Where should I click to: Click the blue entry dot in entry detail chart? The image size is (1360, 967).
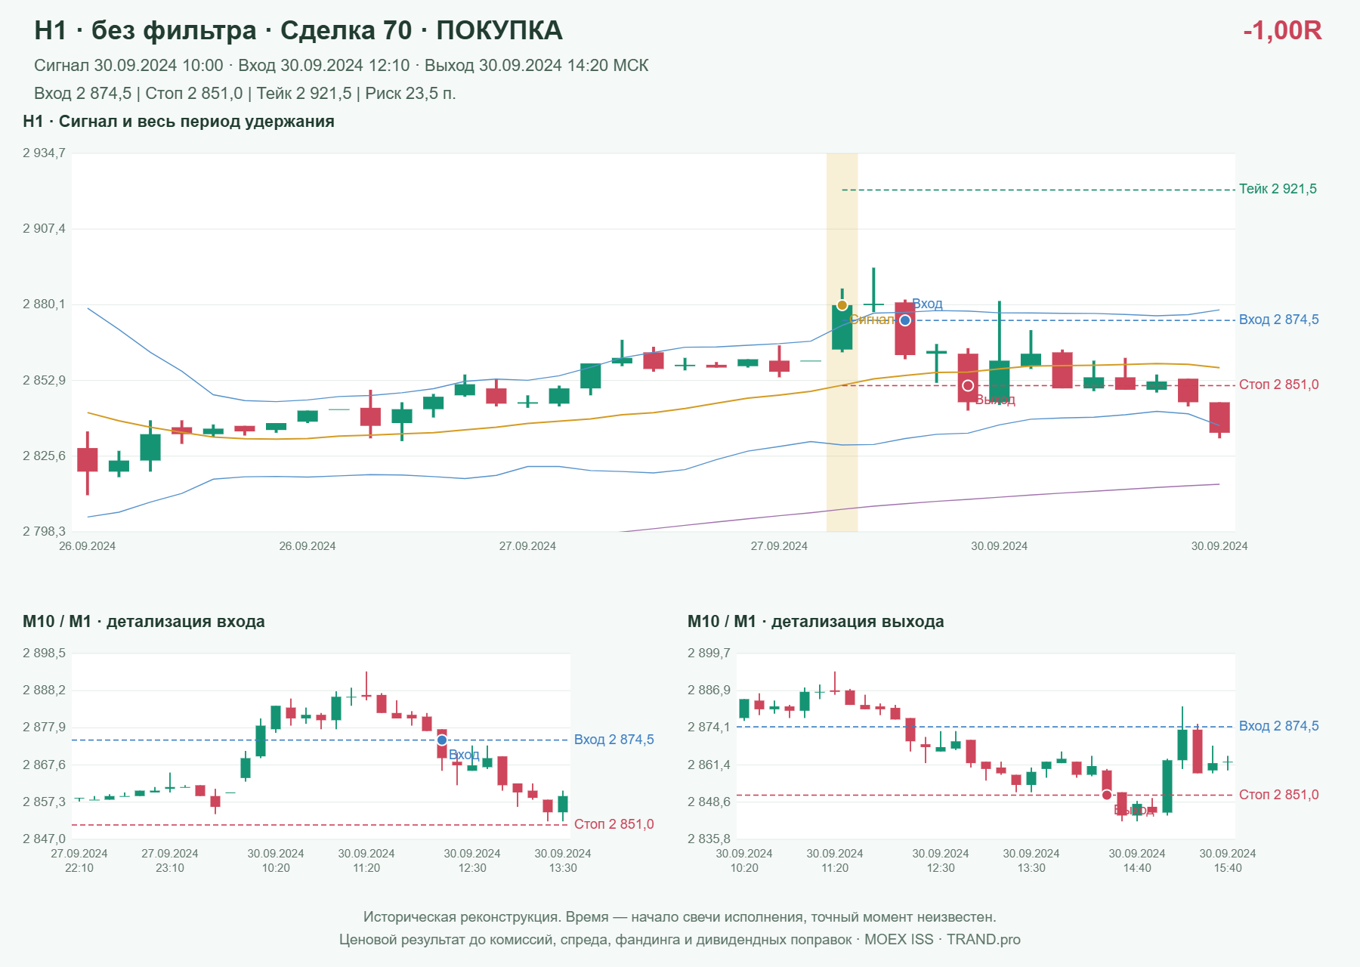click(x=442, y=740)
